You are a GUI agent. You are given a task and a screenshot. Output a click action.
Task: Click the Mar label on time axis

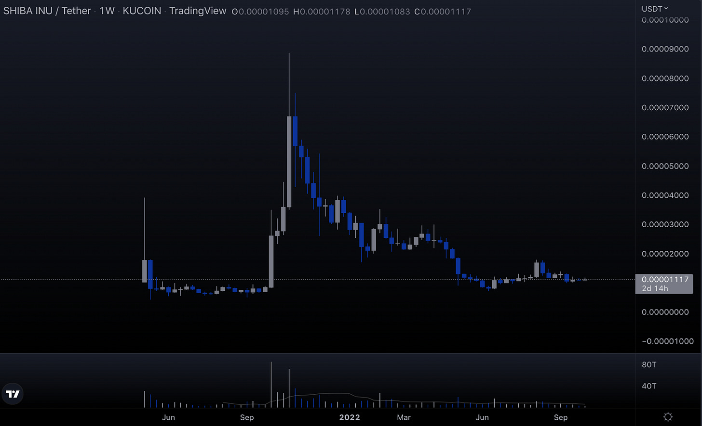[x=404, y=417]
